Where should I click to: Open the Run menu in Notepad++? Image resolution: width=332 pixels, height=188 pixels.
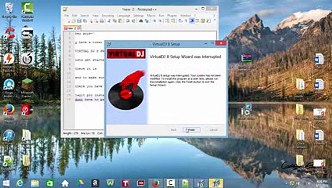[161, 16]
